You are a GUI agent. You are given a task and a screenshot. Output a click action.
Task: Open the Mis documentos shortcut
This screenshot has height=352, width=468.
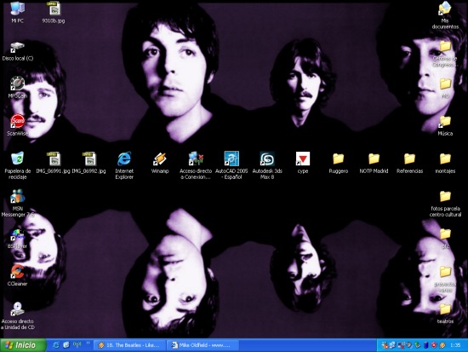[x=445, y=15]
